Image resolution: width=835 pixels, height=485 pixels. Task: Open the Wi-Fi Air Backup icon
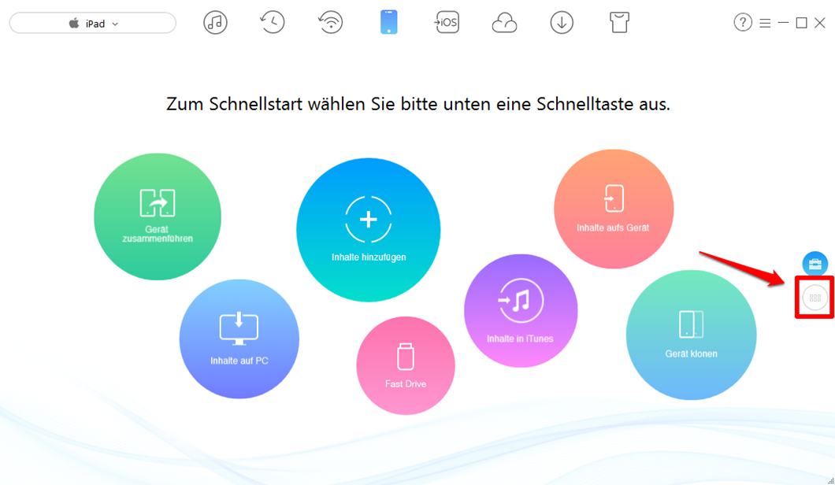[330, 22]
